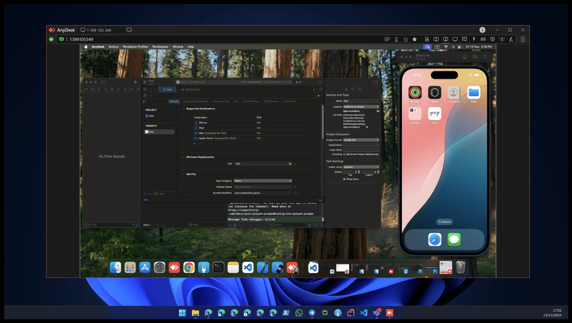Toggle the Xcode navigator sidebar button
Viewport: 572px width, 323px height.
103,82
